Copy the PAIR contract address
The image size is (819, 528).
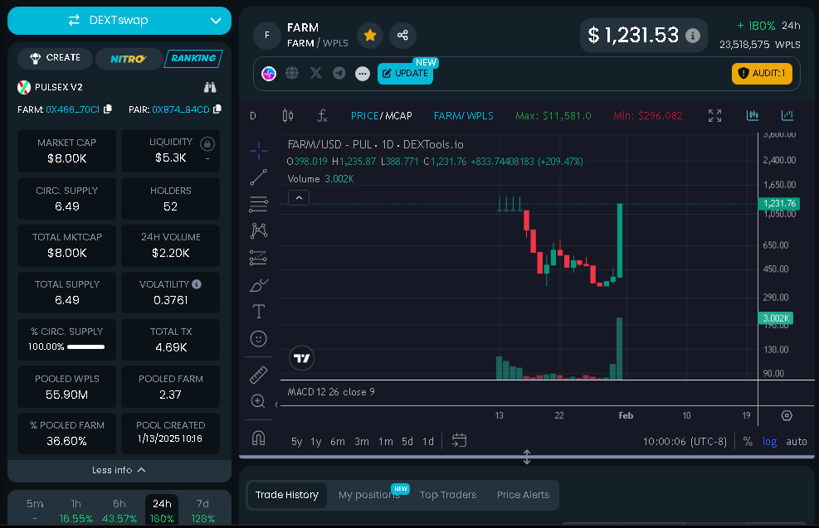pos(217,109)
